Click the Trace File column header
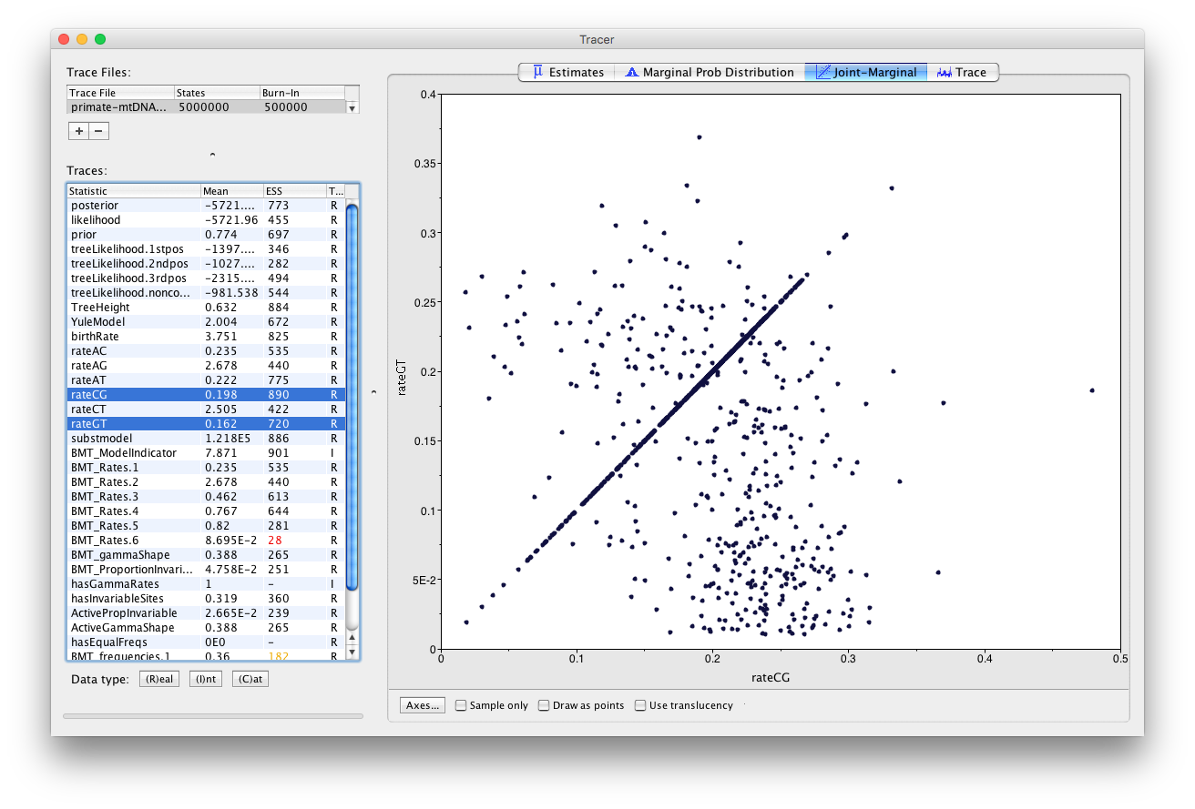The height and width of the screenshot is (809, 1195). [120, 93]
